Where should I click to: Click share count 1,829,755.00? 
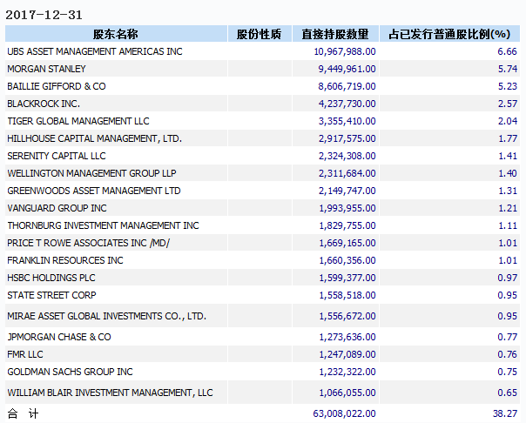[347, 225]
